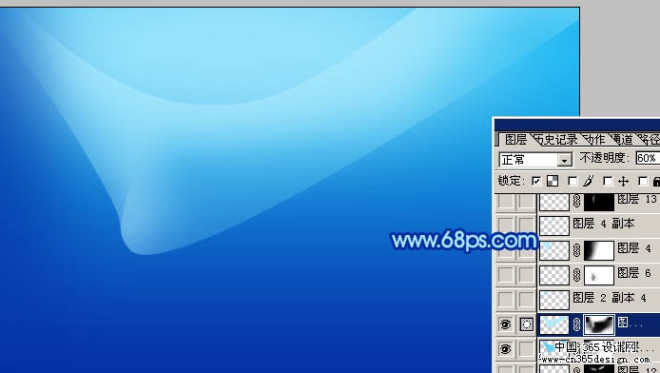Viewport: 660px width, 373px height.
Task: Toggle the link box of the 图层 6 layer
Action: 526,275
